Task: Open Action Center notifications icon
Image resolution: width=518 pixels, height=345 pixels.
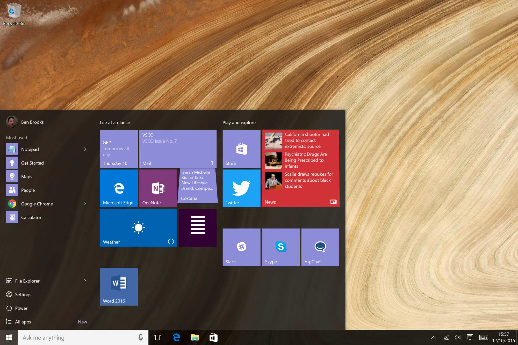Action: tap(470, 337)
